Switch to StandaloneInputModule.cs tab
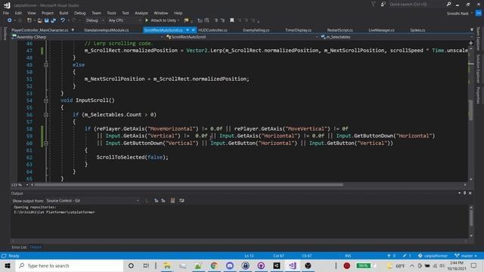 pos(107,30)
